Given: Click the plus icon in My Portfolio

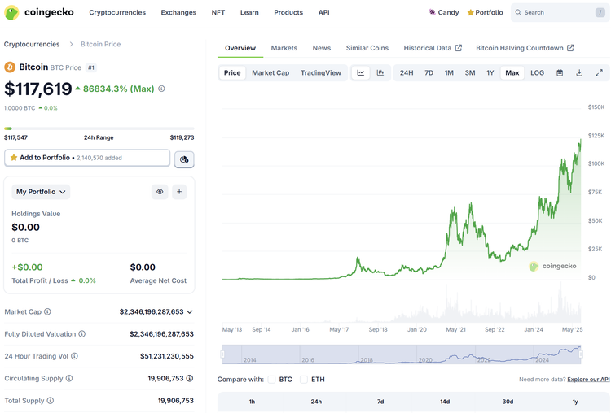Looking at the screenshot, I should 179,192.
